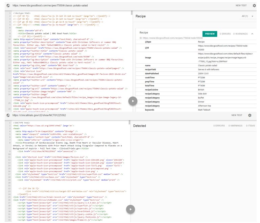The image size is (260, 223).
Task: Click the top code pane scrollbar
Action: click(132, 13)
